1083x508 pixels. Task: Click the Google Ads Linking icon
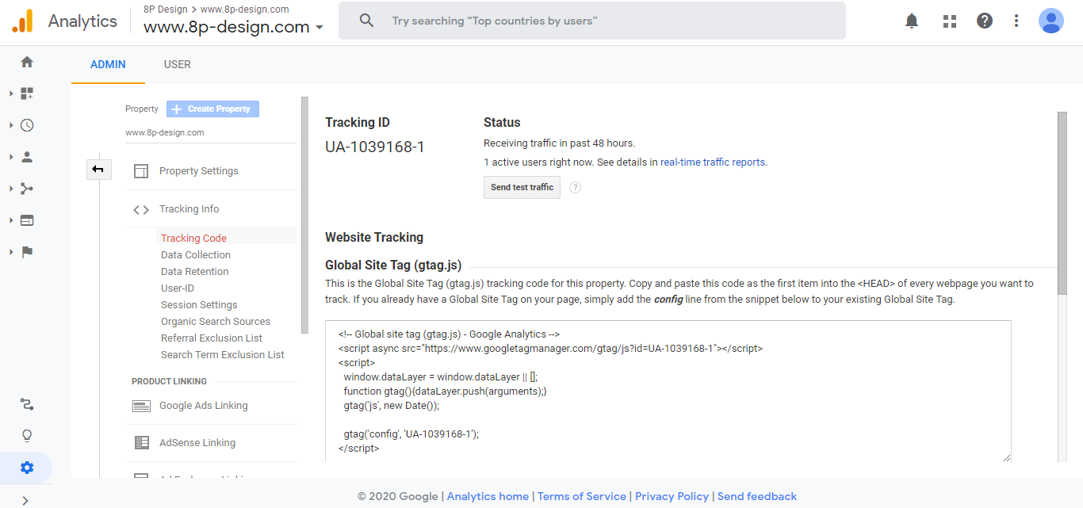click(141, 406)
